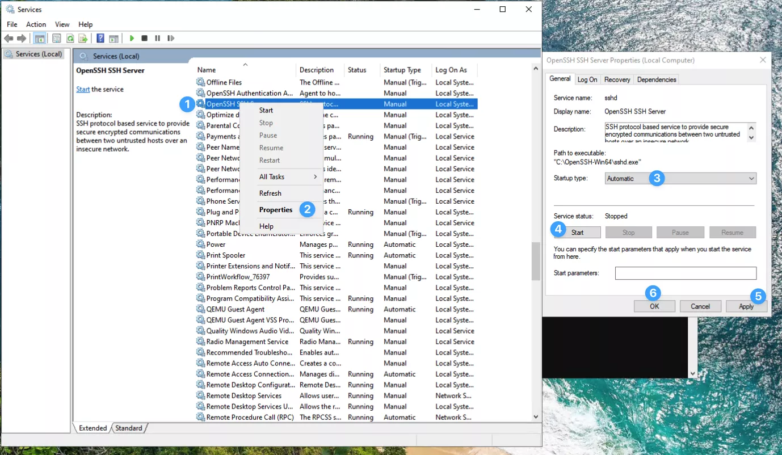
Task: Sort services by Startup Type column header
Action: (402, 70)
